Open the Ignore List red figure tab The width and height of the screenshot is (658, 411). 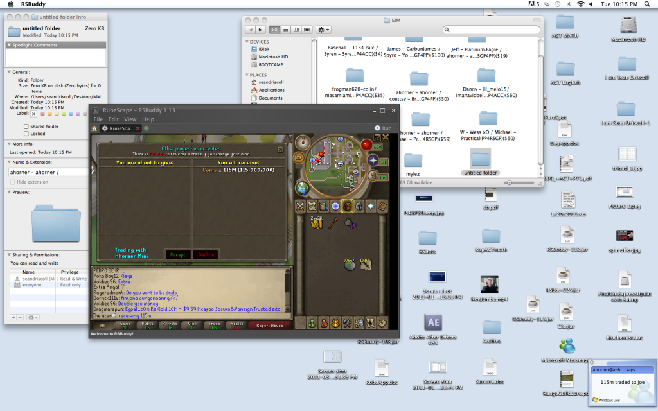click(324, 323)
